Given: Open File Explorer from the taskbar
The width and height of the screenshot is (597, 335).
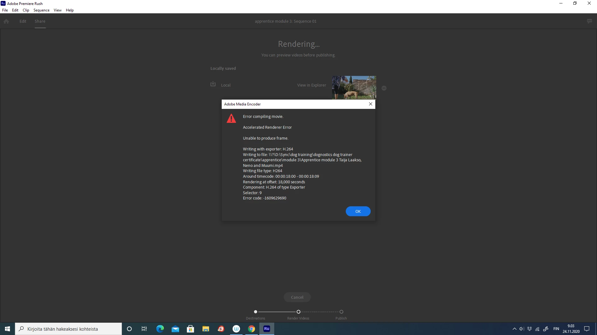Looking at the screenshot, I should pos(206,329).
